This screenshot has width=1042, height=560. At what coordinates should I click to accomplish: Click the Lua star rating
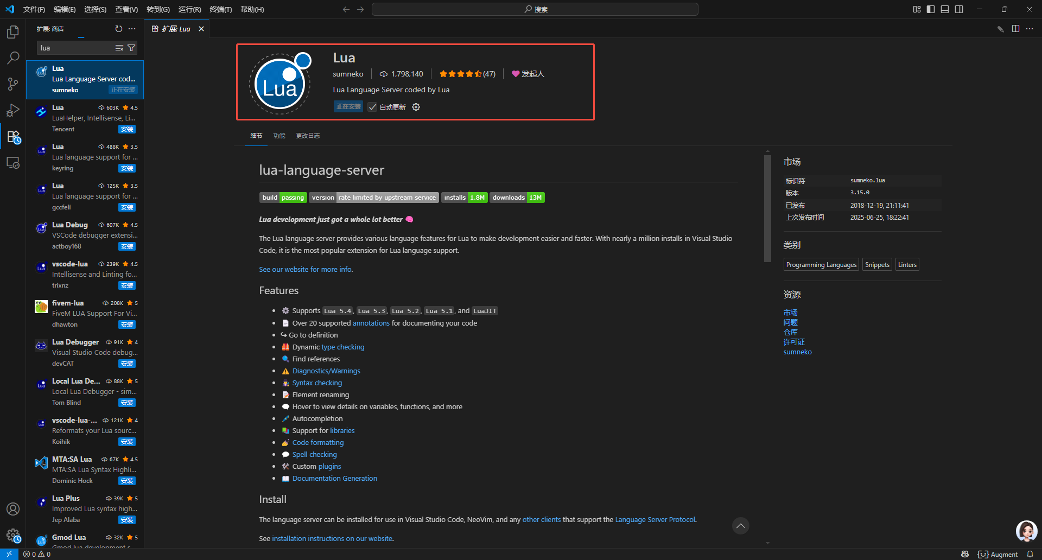pyautogui.click(x=467, y=74)
